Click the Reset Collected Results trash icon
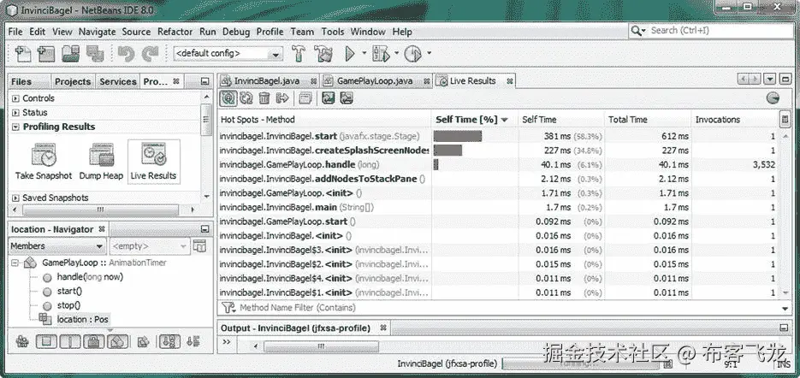 264,98
